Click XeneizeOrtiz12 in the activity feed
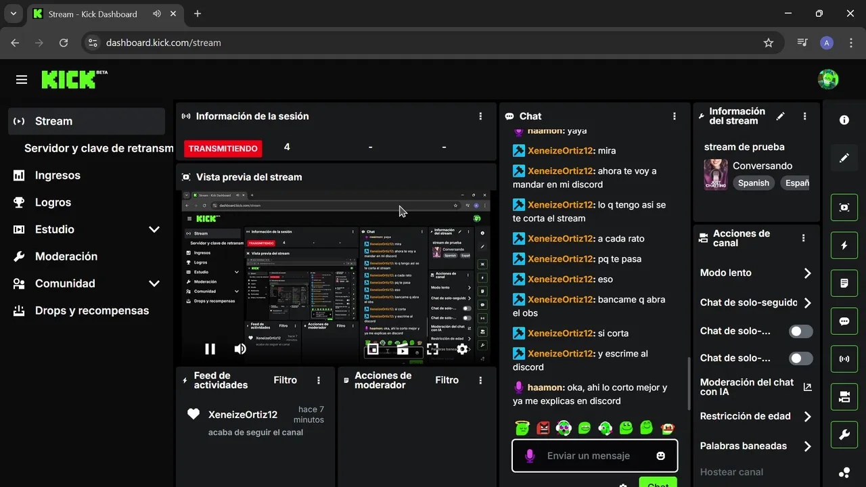The height and width of the screenshot is (487, 866). point(243,415)
